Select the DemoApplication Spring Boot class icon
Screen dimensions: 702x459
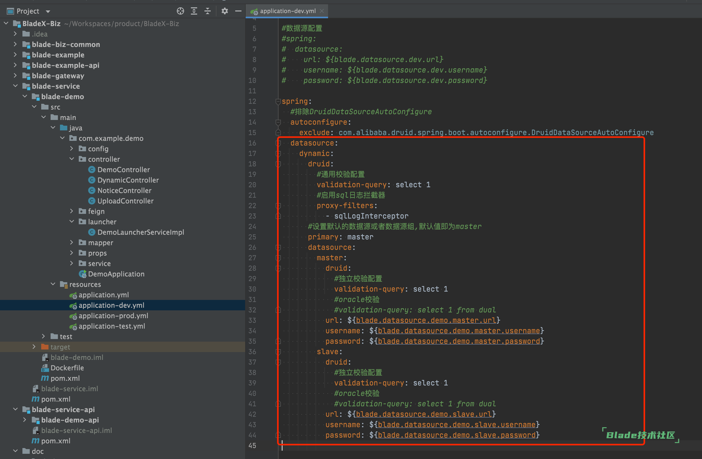click(83, 274)
